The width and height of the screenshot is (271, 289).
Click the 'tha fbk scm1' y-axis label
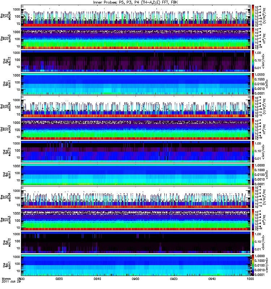[x=7, y=84]
